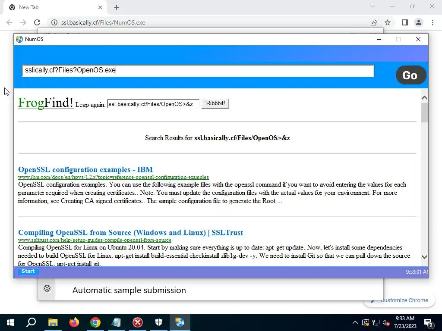Screen dimensions: 442x331
Task: Click Chrome's forward arrow
Action: (23, 22)
